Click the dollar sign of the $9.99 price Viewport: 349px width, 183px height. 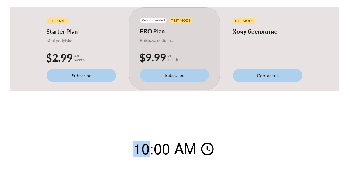pyautogui.click(x=143, y=58)
